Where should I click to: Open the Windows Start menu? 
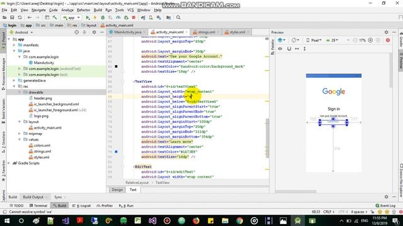pyautogui.click(x=7, y=220)
